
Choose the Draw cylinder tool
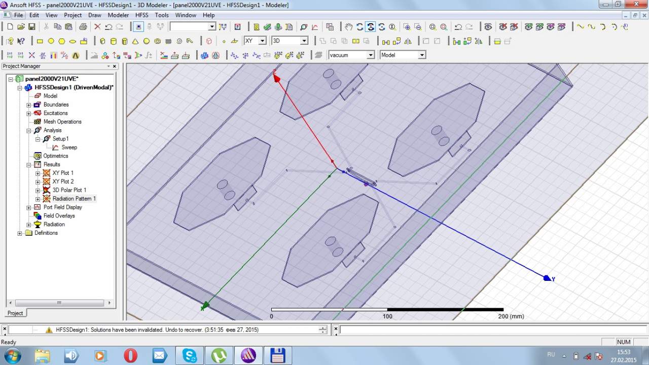[x=114, y=41]
